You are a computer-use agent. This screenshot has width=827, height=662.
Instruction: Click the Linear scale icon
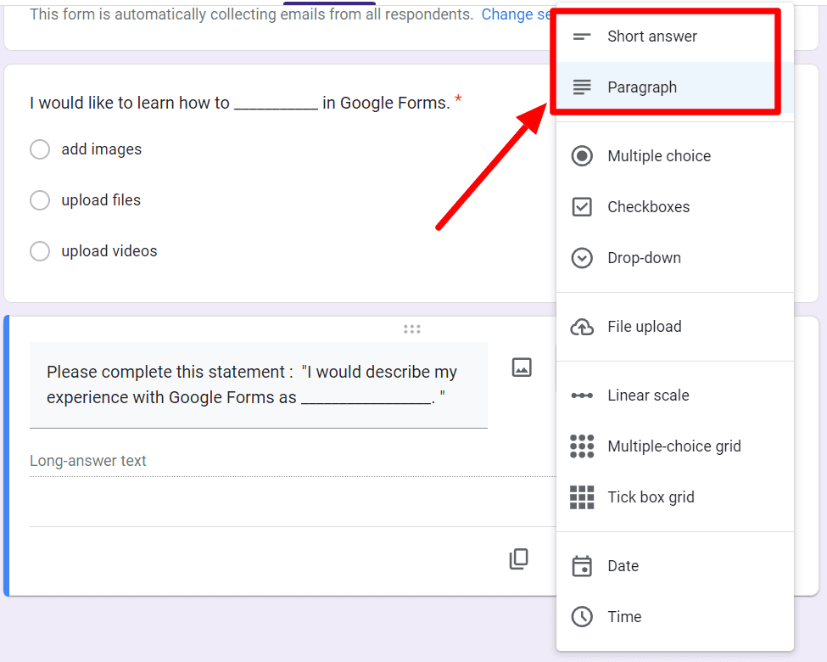click(x=582, y=396)
